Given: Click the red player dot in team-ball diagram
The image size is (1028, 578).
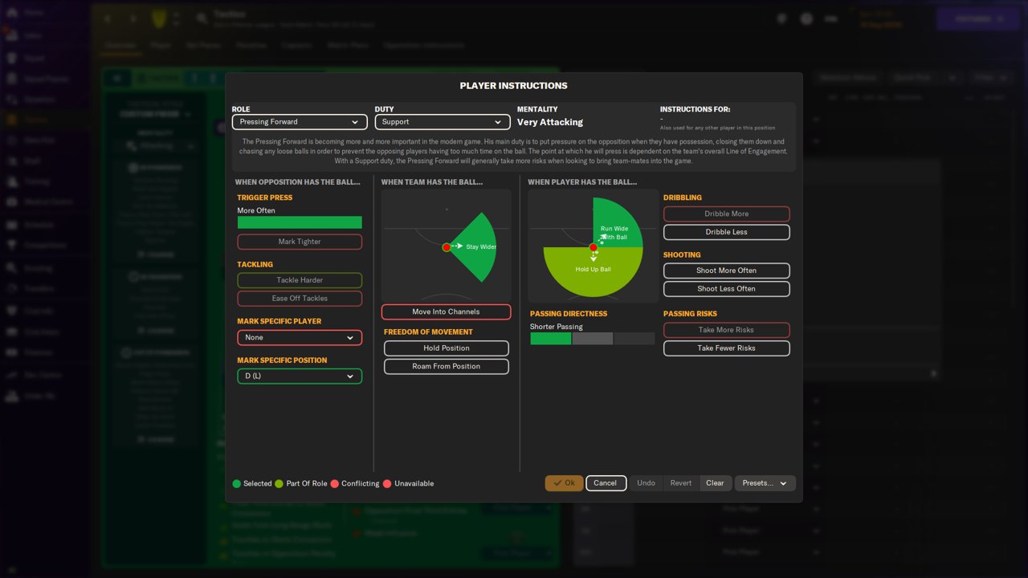Looking at the screenshot, I should pos(447,247).
